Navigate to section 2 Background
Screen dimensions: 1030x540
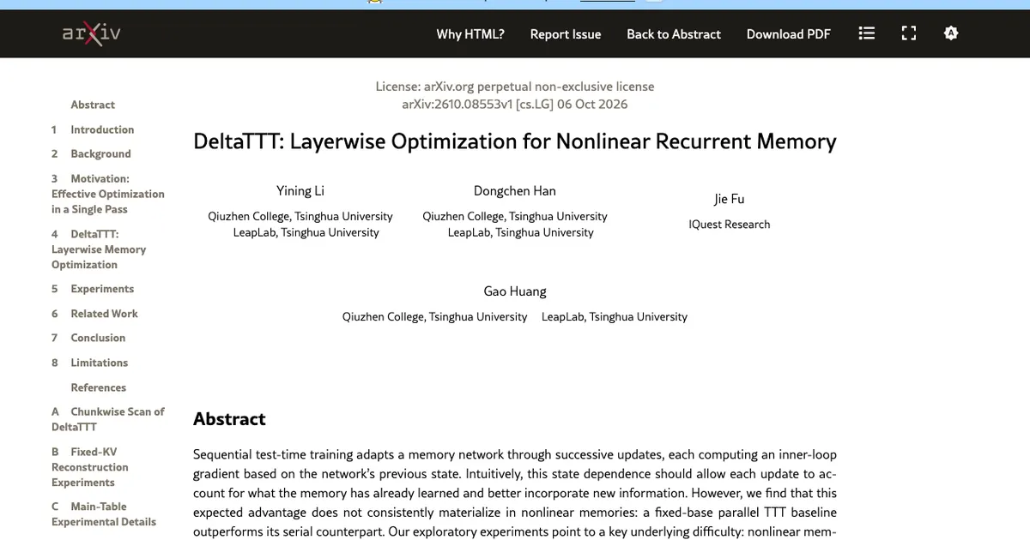pos(91,153)
